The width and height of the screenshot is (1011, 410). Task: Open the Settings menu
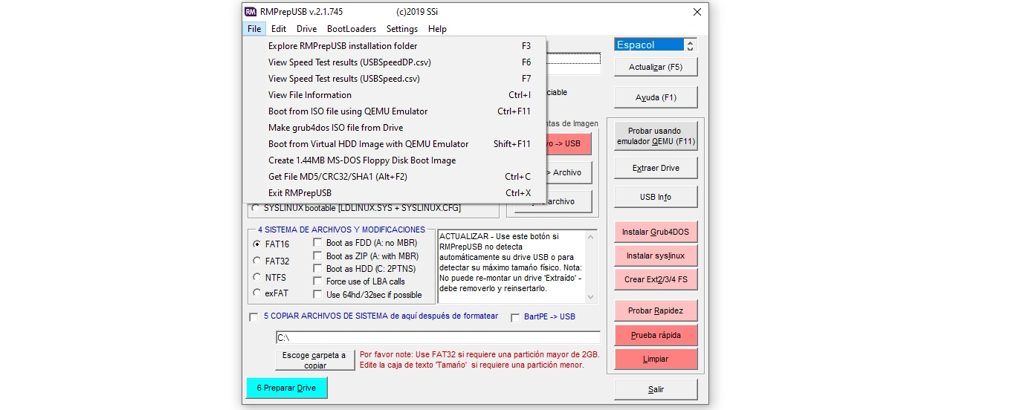(402, 29)
